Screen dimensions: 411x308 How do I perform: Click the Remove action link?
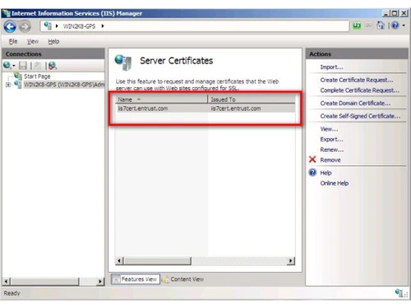click(x=330, y=160)
